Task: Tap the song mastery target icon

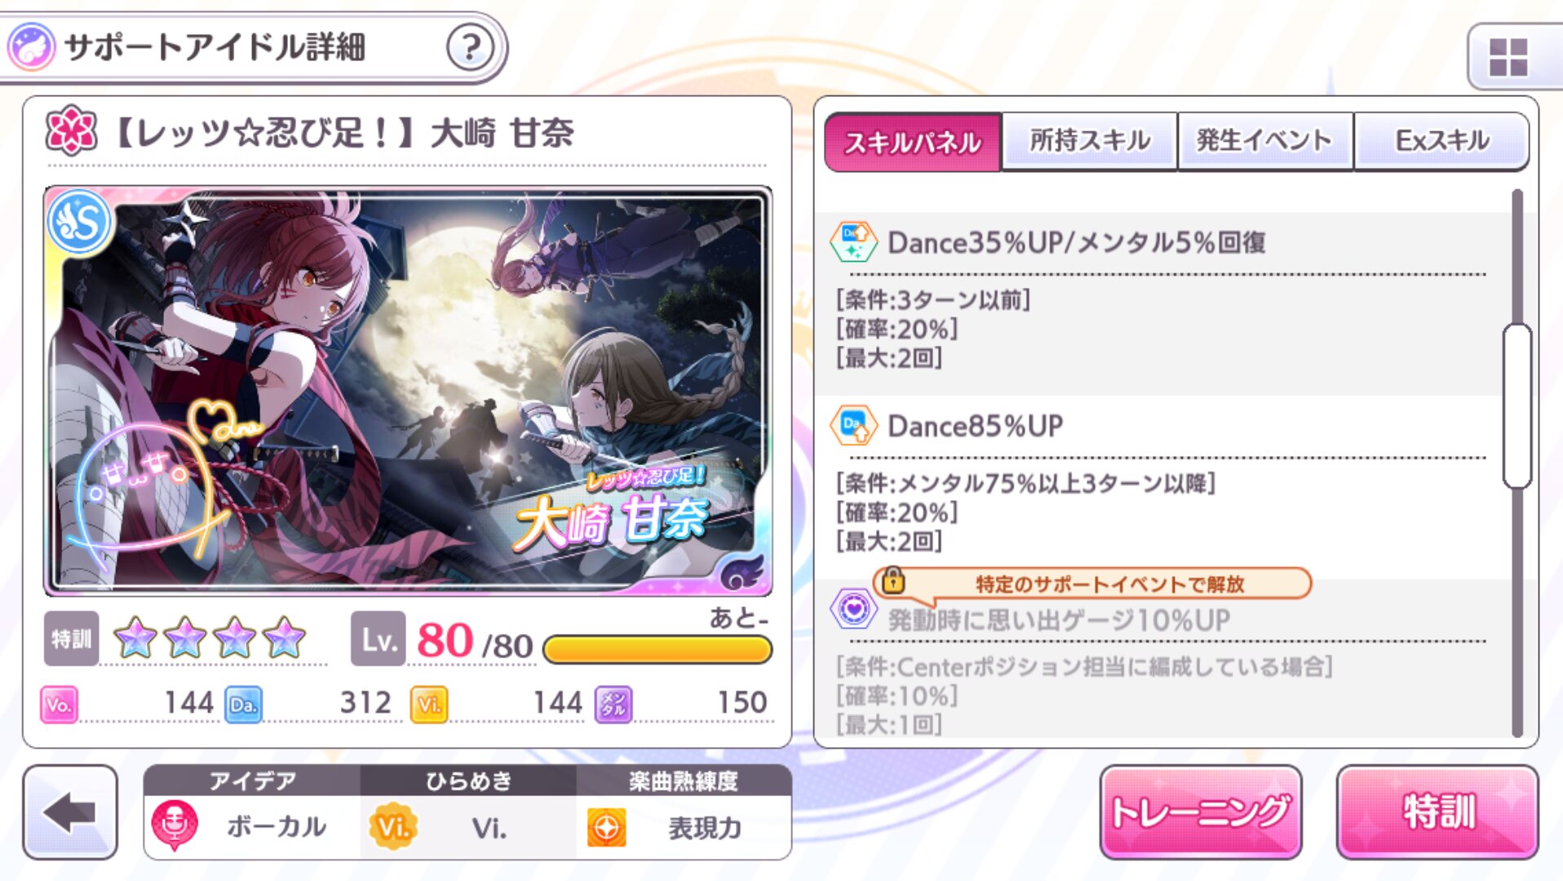Action: [x=607, y=828]
